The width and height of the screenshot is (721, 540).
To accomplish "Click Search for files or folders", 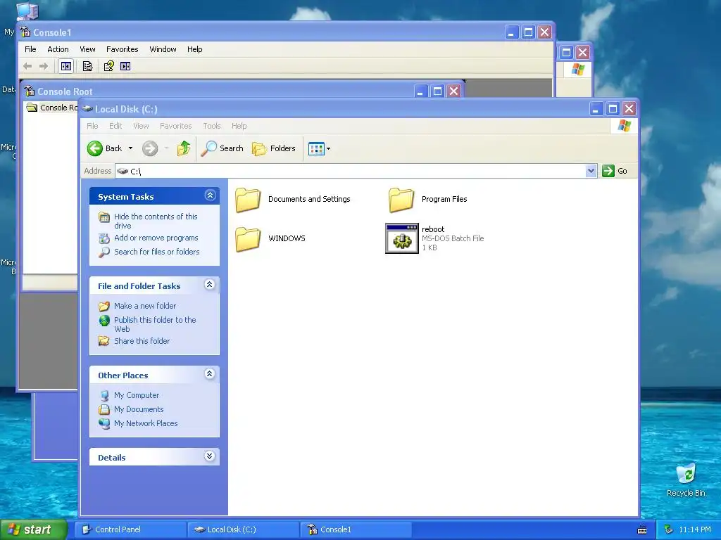I will click(157, 252).
